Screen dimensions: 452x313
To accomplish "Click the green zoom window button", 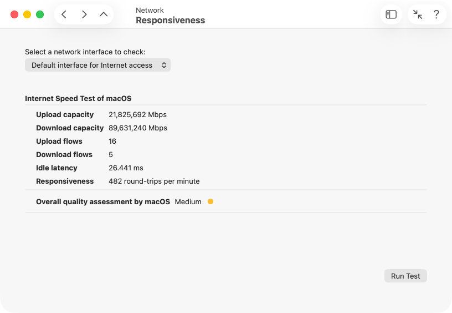I will [x=40, y=14].
